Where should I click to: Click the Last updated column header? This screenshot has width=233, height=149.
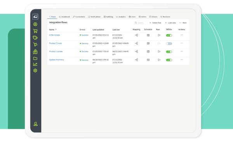tap(98, 30)
